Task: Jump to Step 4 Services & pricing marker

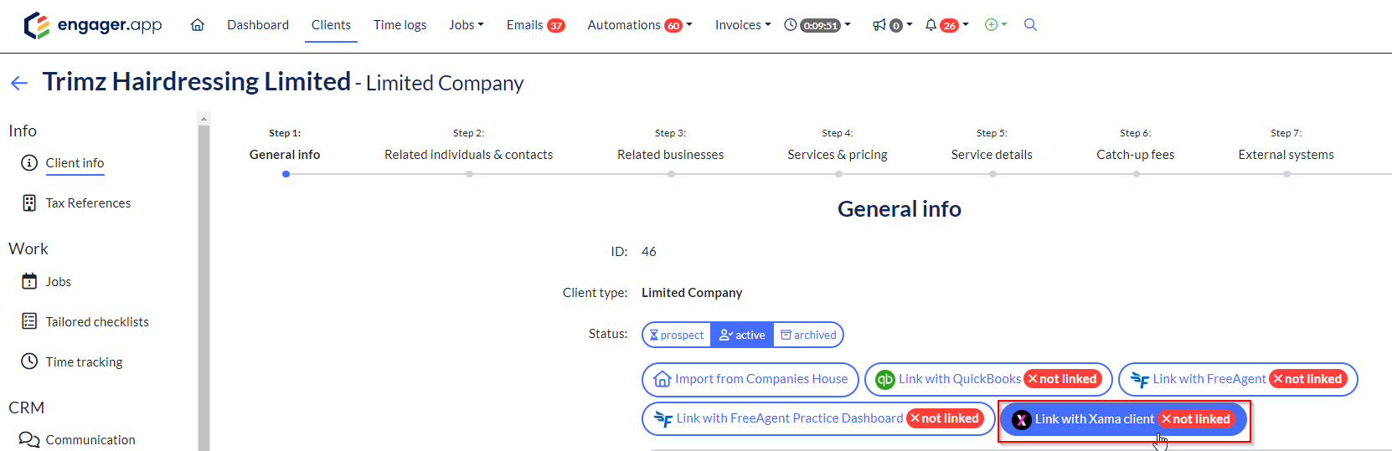Action: pos(839,174)
